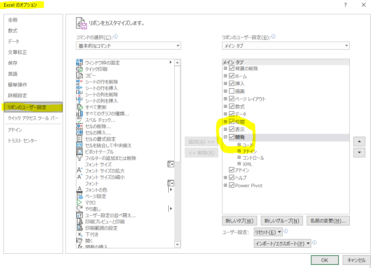Expand the XML group

pyautogui.click(x=239, y=163)
